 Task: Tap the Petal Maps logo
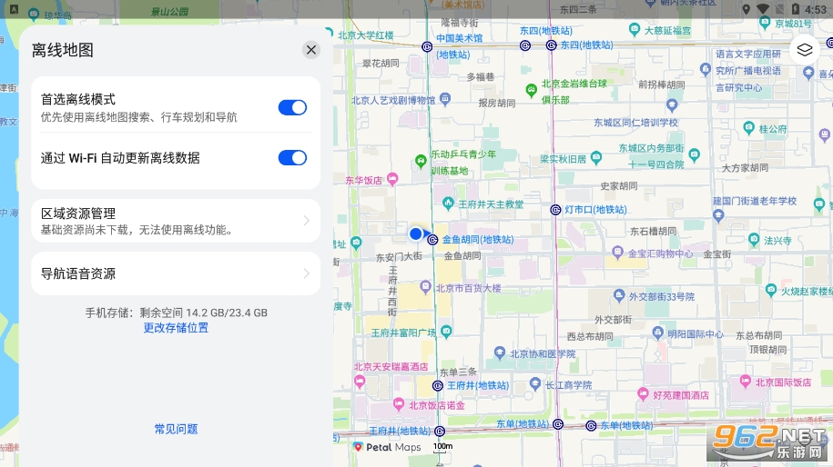[x=387, y=447]
